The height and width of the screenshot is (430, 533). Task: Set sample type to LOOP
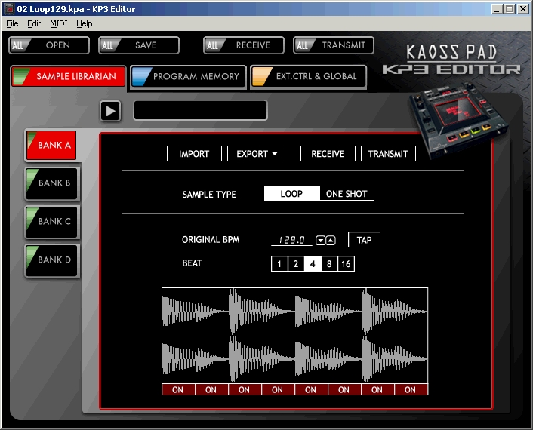pos(291,193)
